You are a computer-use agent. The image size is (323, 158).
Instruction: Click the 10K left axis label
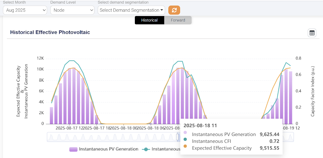[x=40, y=69]
